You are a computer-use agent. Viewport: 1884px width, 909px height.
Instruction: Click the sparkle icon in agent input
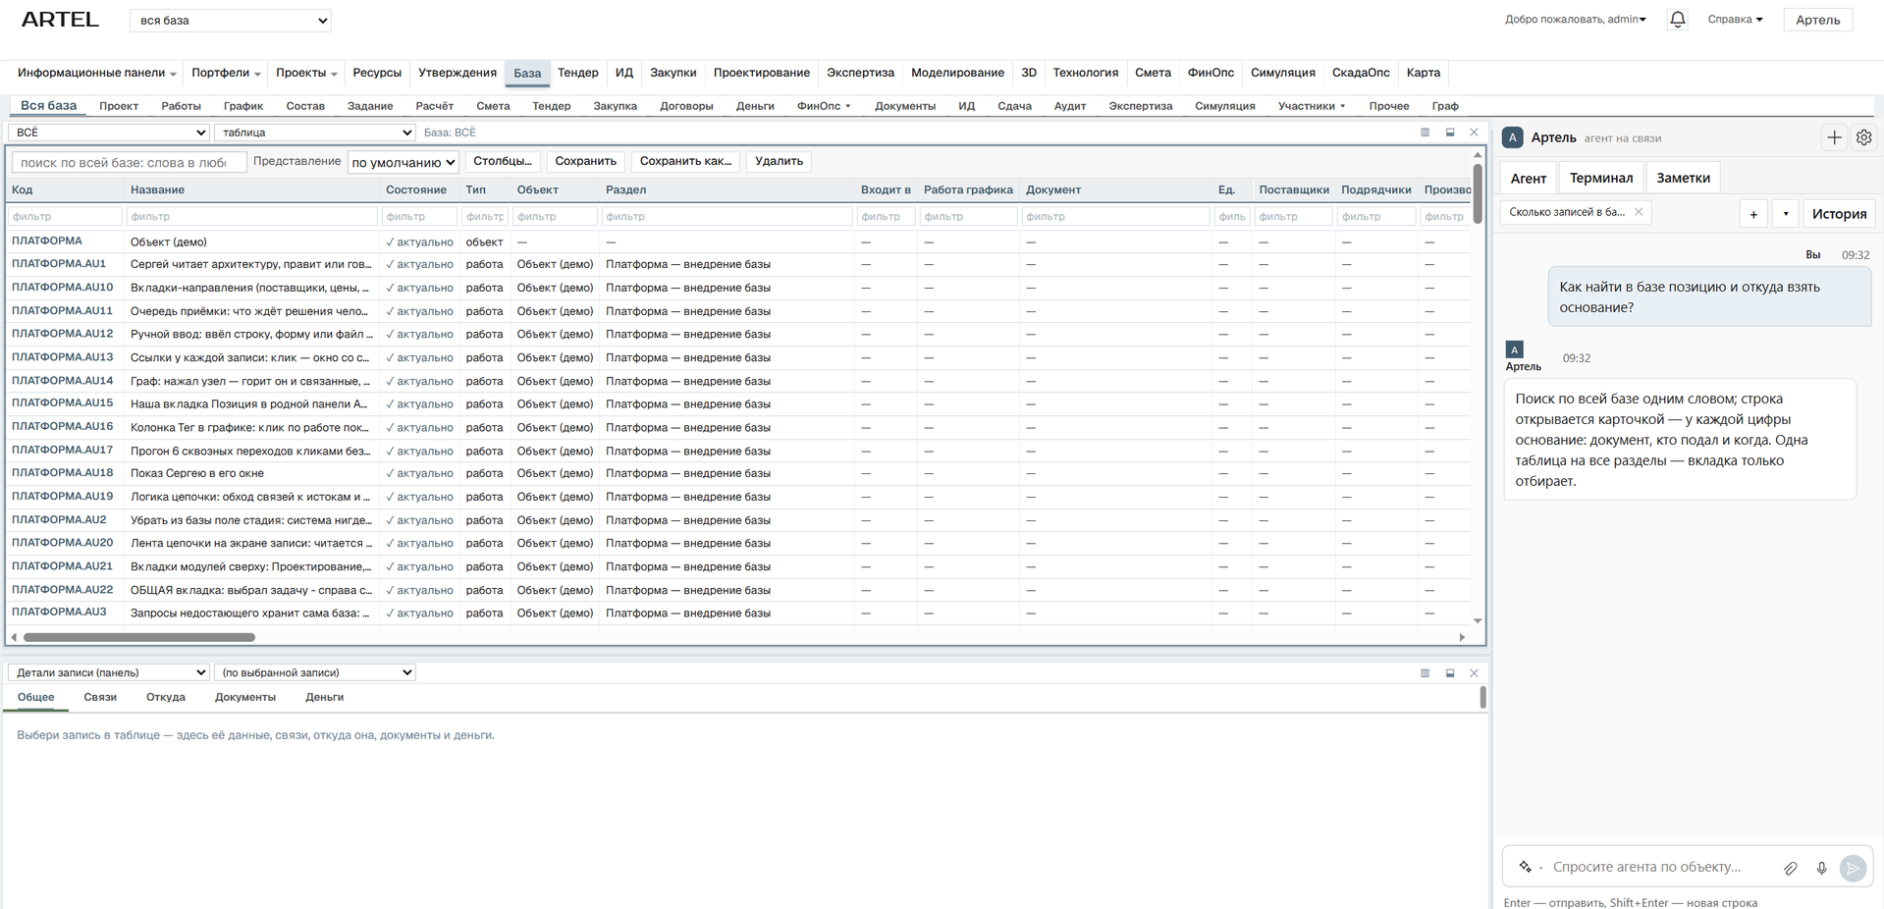[1525, 867]
